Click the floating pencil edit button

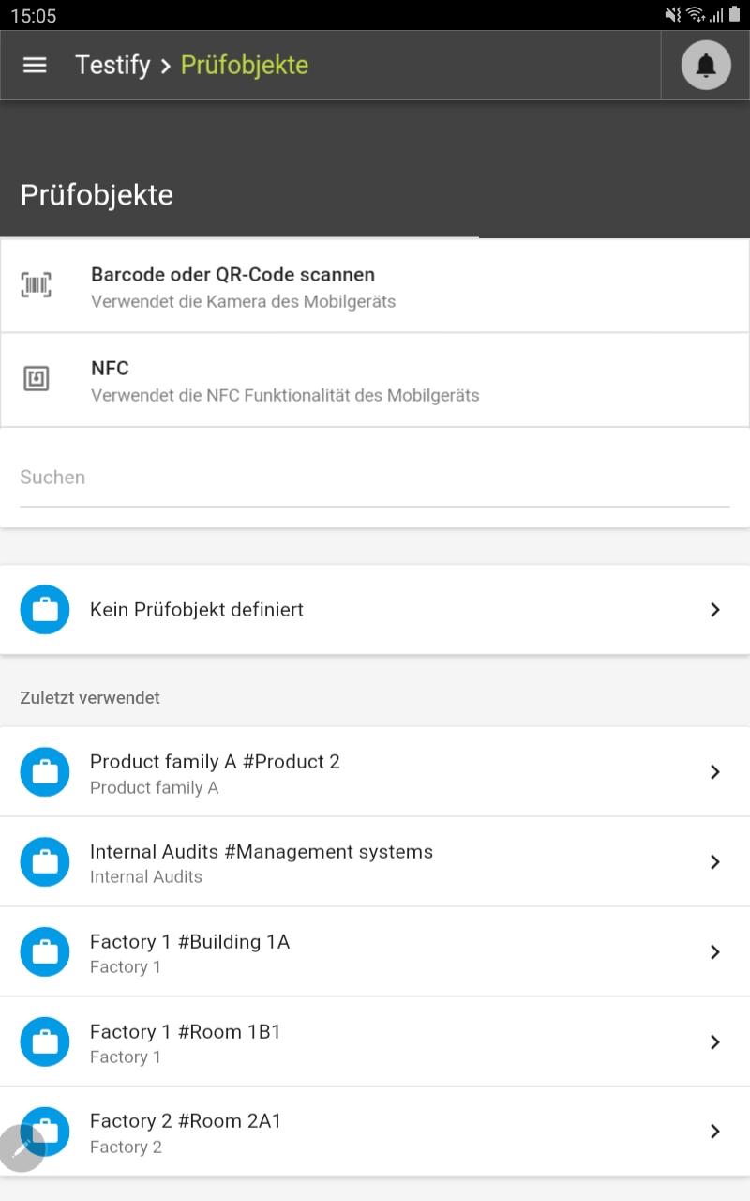(x=21, y=1149)
